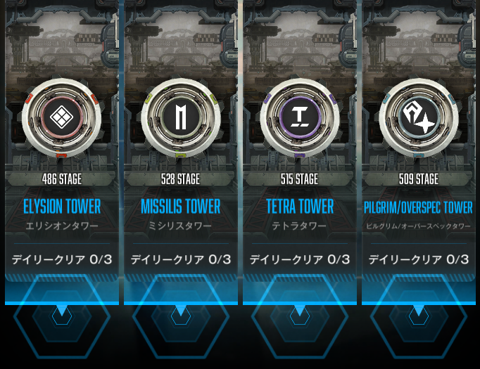Click the Pilgrim/Overspec star emblem icon
Screen dimensions: 480x369
(419, 117)
